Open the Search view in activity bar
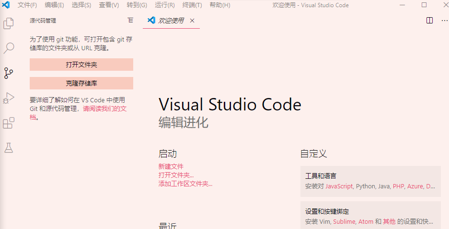Screen dimensions: 449x229 tap(9, 48)
